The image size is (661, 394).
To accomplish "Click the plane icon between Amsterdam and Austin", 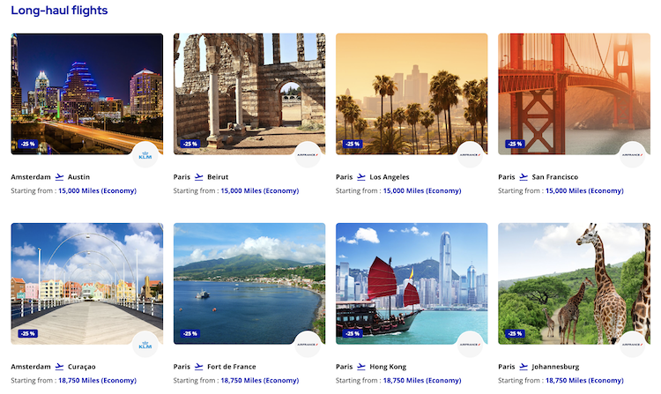I will (x=59, y=177).
